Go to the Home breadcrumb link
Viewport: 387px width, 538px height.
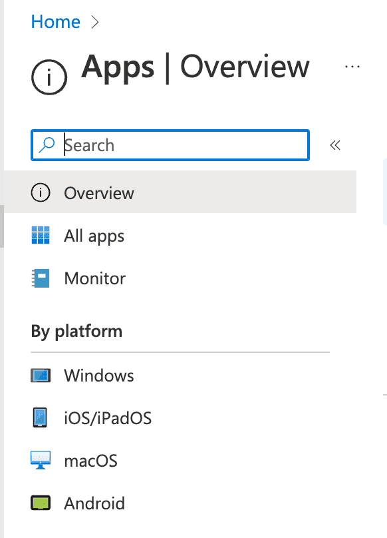tap(56, 22)
